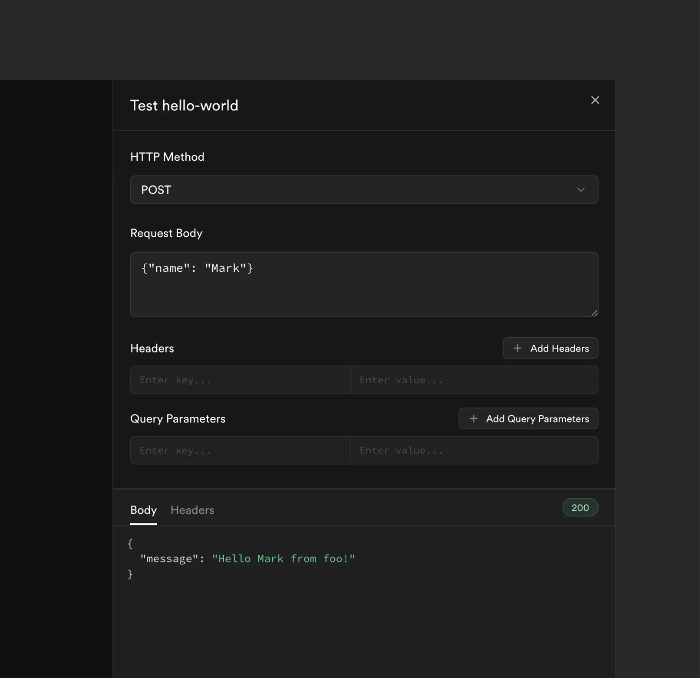Switch to the response Headers tab
The width and height of the screenshot is (700, 678).
coord(193,510)
